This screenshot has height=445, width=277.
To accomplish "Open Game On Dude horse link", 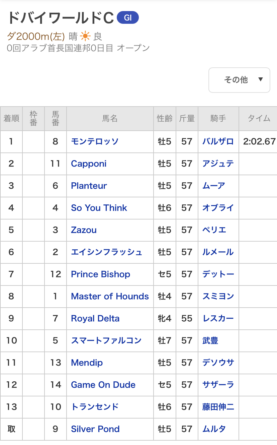I will point(103,385).
